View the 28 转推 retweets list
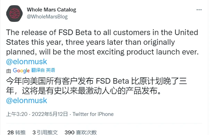 tap(17, 132)
